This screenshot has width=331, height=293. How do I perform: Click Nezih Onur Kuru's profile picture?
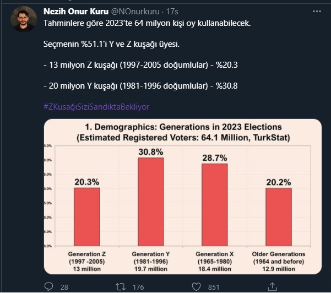coord(24,19)
